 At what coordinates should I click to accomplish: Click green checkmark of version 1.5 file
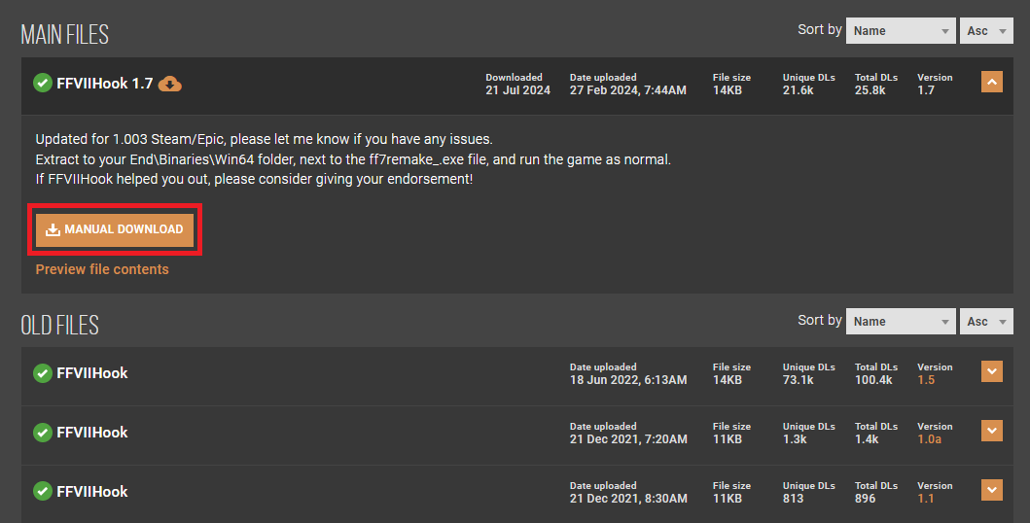[x=43, y=373]
